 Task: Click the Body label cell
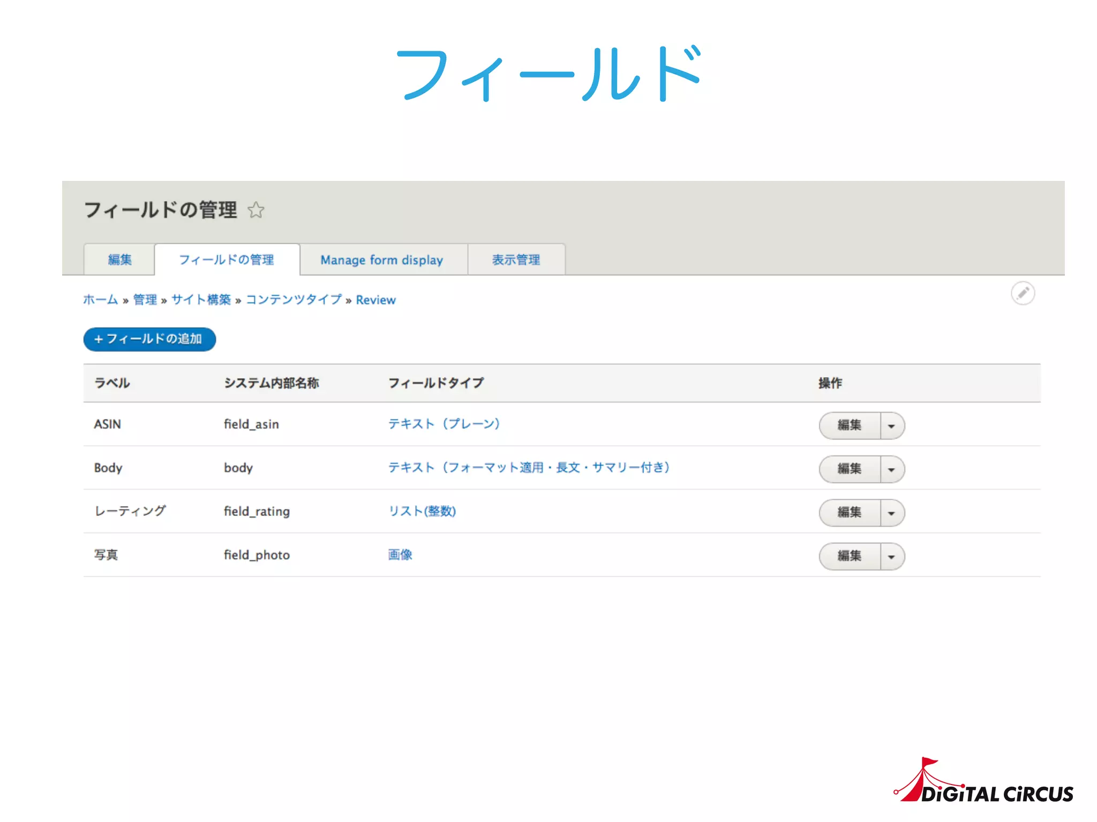pyautogui.click(x=108, y=468)
